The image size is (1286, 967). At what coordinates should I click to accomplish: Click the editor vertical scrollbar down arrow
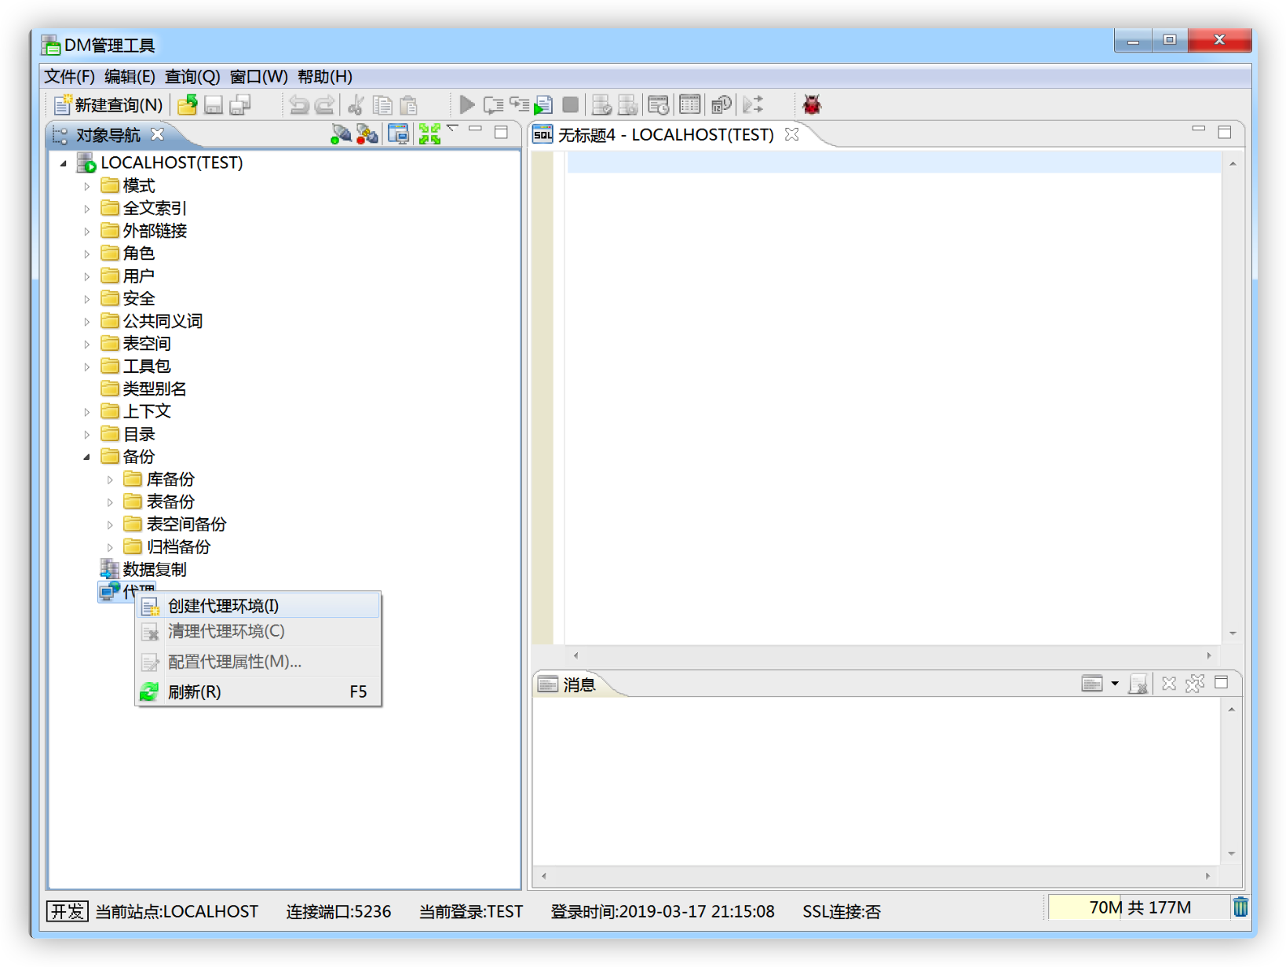pyautogui.click(x=1233, y=633)
